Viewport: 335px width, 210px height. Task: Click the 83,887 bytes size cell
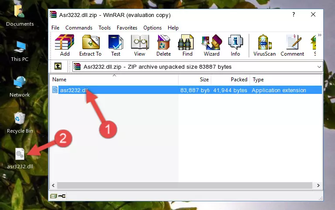195,90
